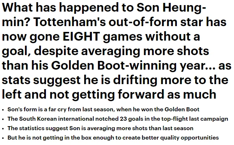The image size is (234, 145).
Task: Click the headline about Son Heung-min
Action: (x=116, y=51)
